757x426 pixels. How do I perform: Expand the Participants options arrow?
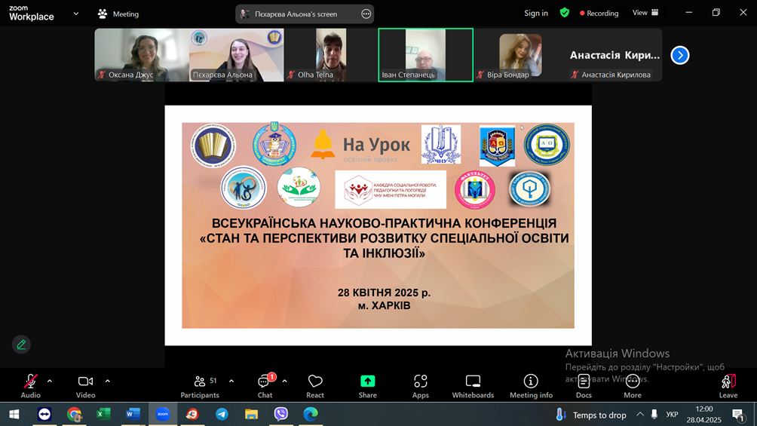pyautogui.click(x=231, y=381)
